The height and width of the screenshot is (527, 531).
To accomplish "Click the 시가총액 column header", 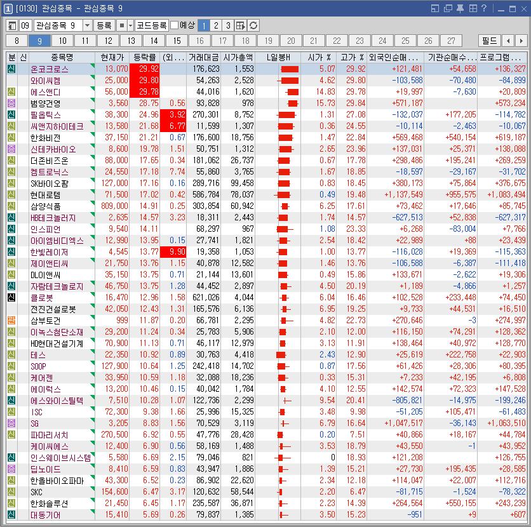I will 238,57.
